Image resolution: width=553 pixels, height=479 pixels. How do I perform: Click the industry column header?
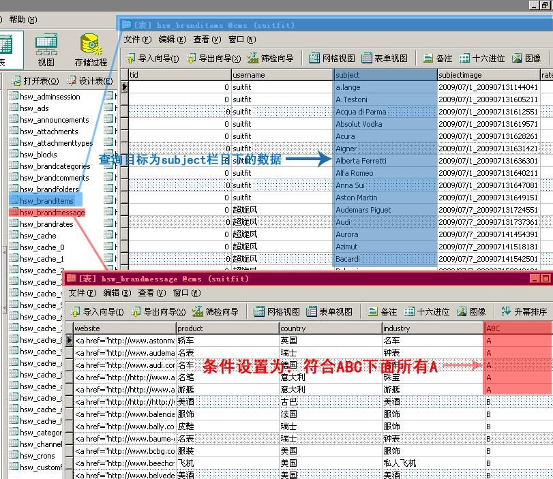point(433,328)
